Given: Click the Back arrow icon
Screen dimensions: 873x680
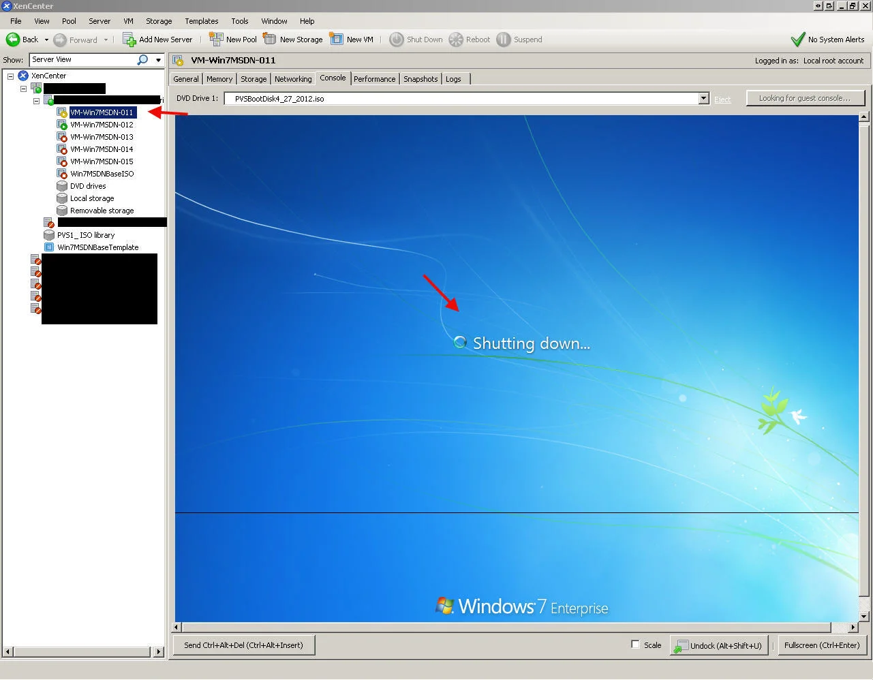Looking at the screenshot, I should pos(12,40).
